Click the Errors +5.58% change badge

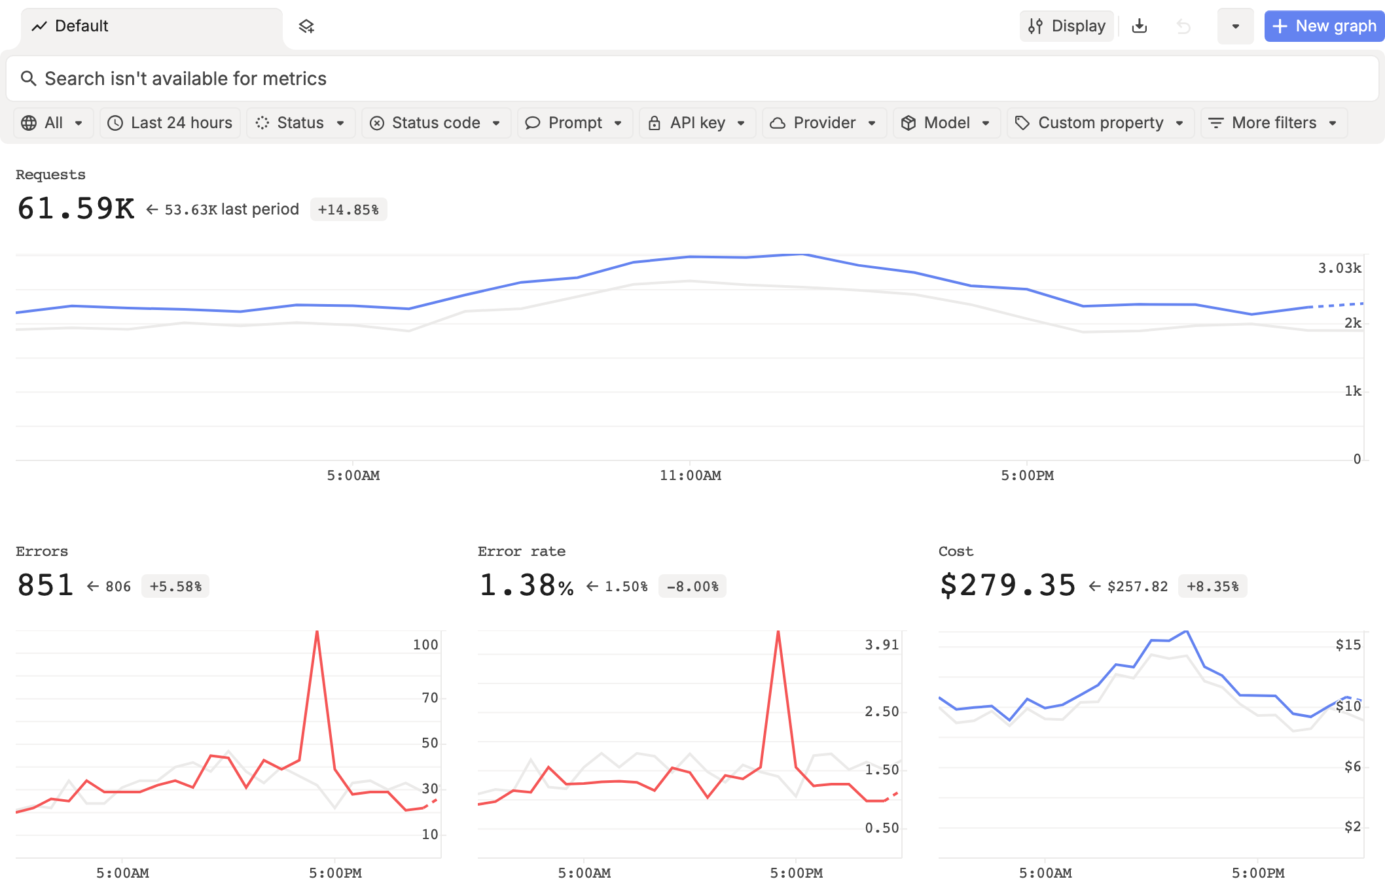[175, 586]
